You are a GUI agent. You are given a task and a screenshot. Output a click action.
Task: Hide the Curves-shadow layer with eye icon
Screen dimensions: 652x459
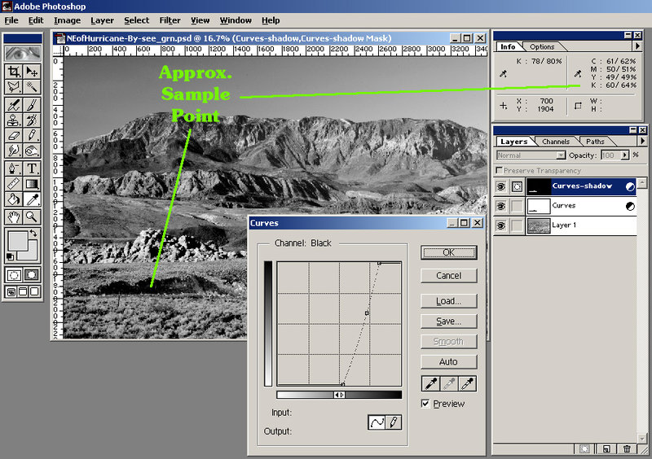tap(500, 186)
